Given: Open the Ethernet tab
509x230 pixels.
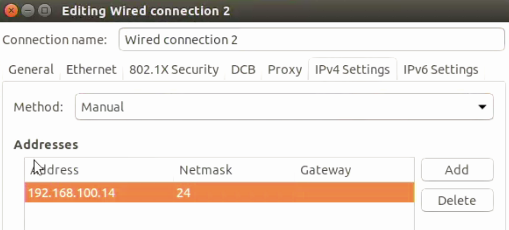Looking at the screenshot, I should (x=91, y=69).
